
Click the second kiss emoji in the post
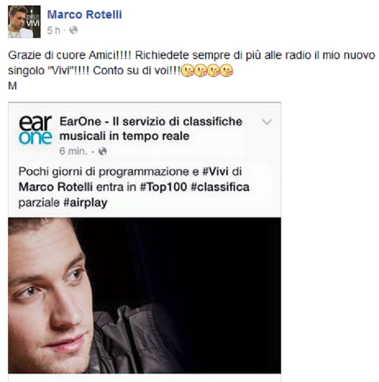[201, 70]
